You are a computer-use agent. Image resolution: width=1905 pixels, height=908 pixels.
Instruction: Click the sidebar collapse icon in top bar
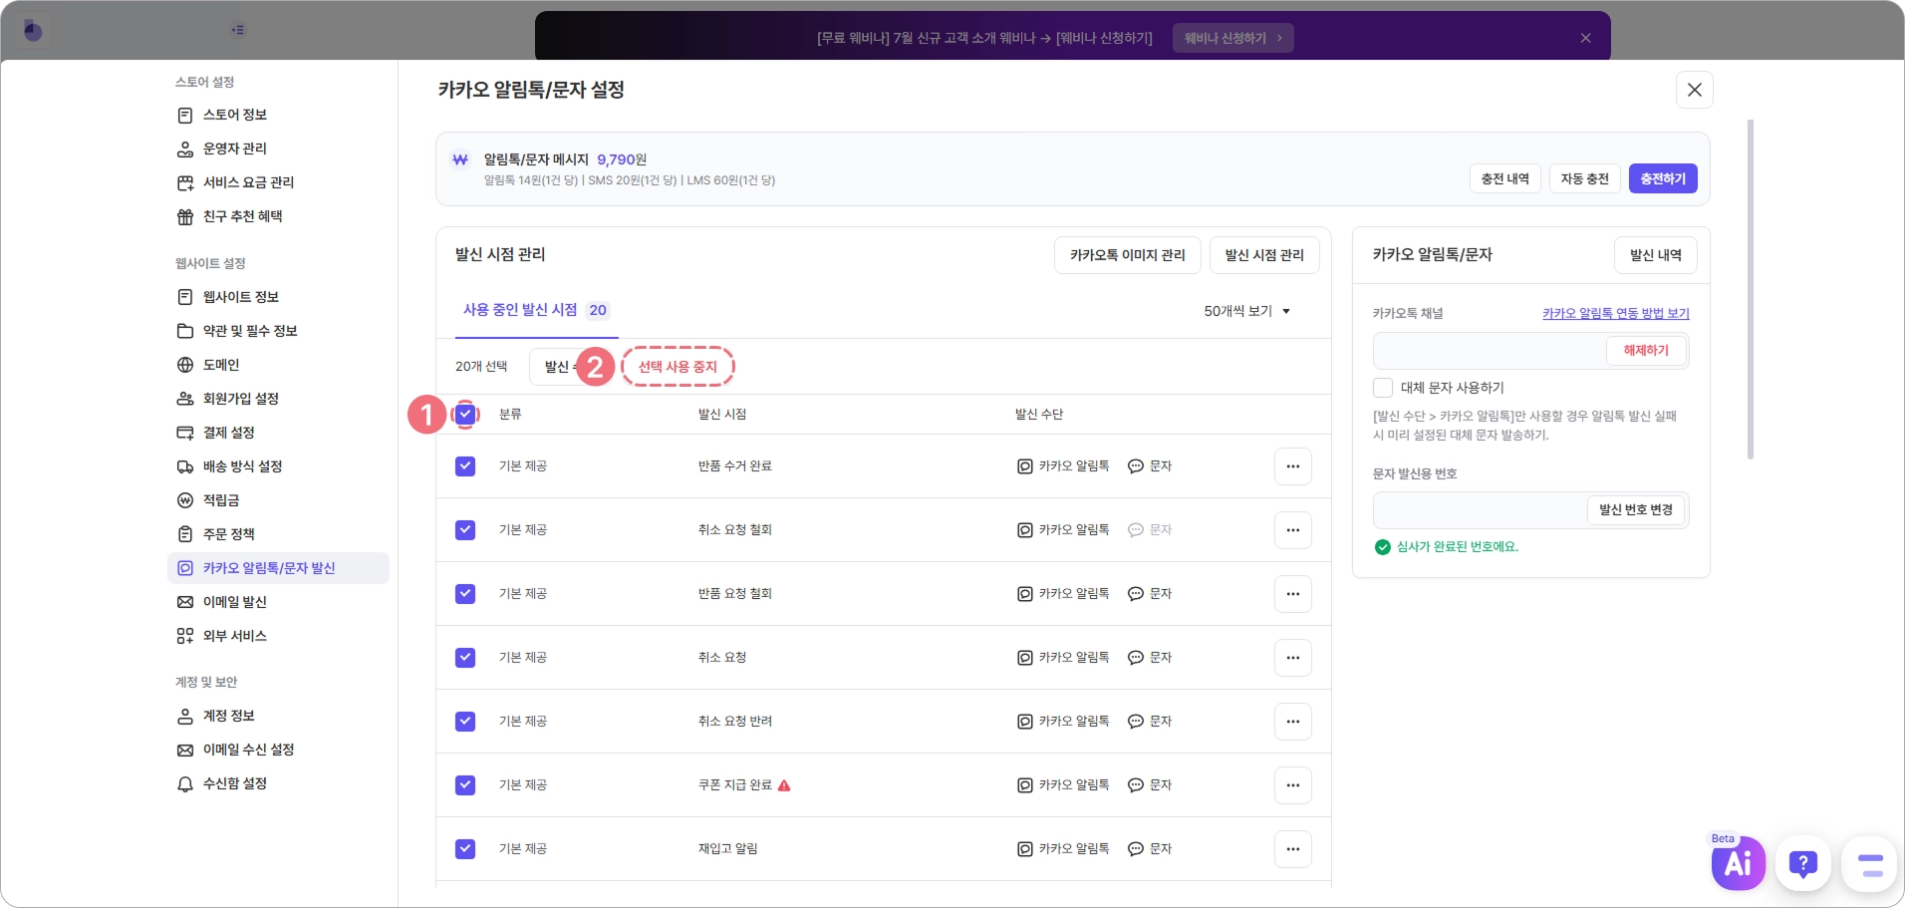point(237,30)
